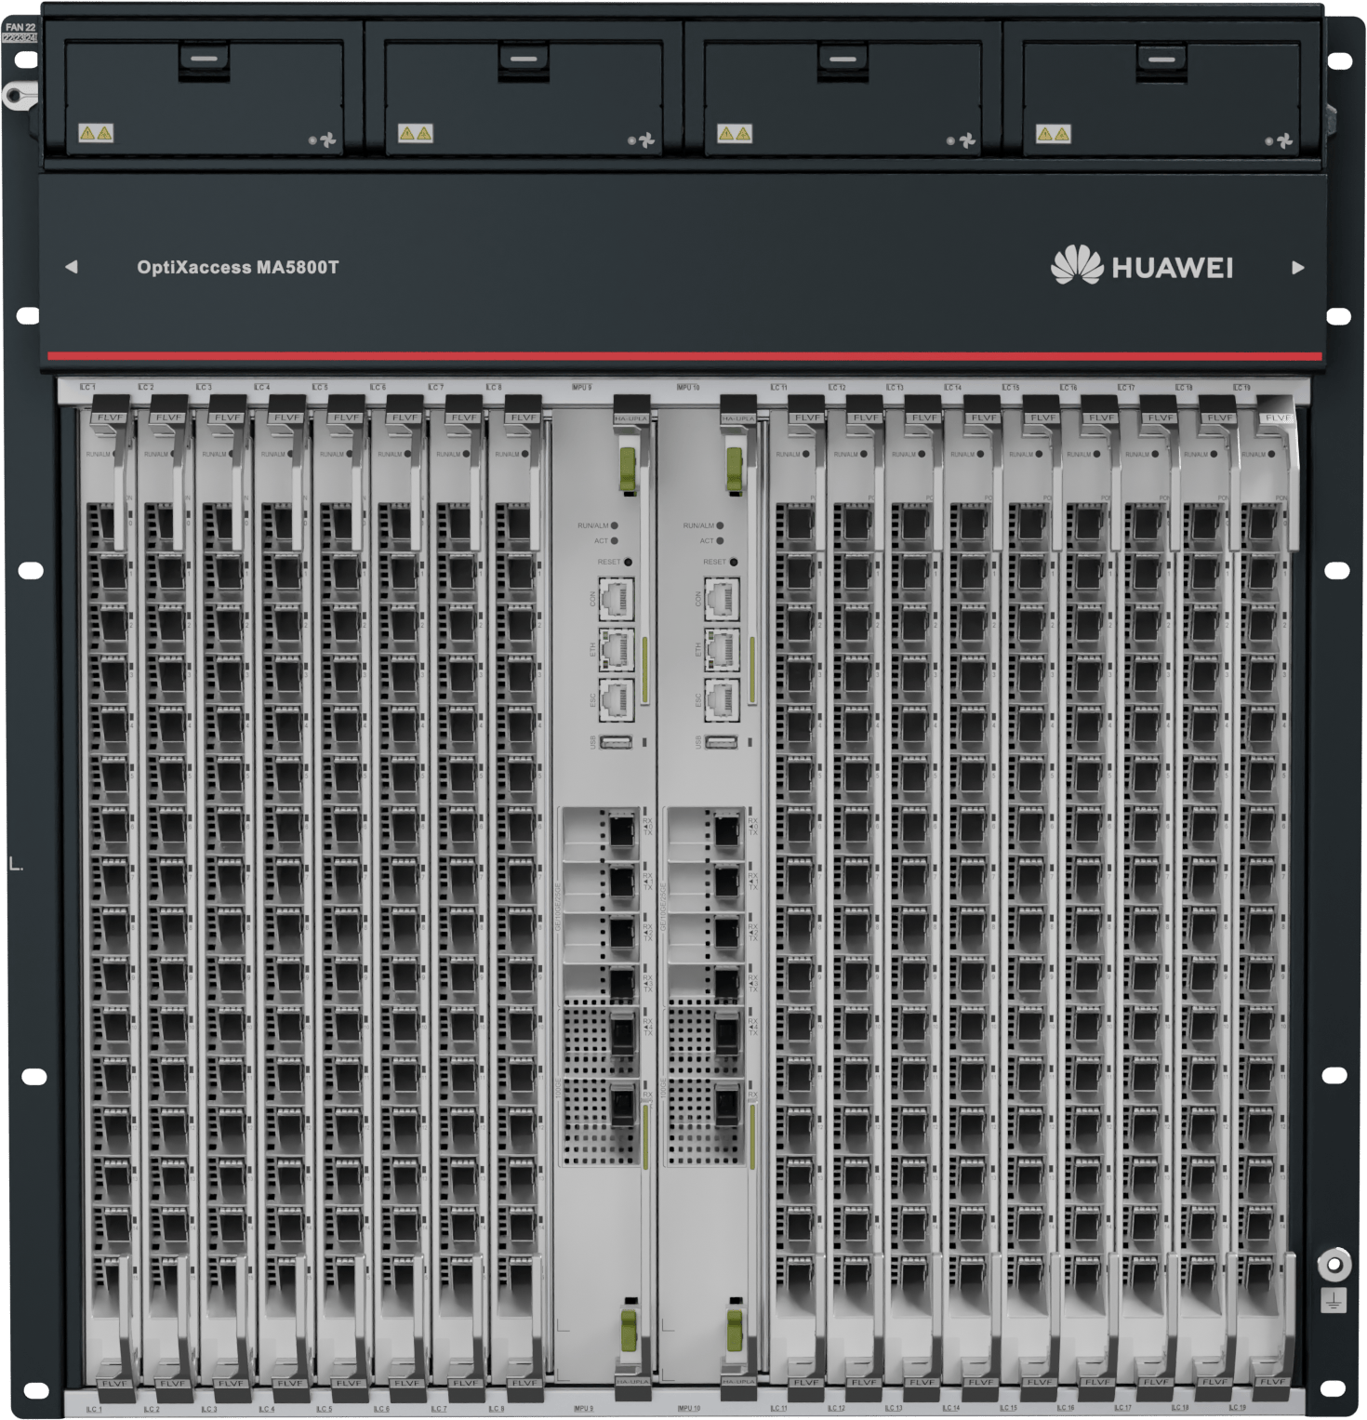Click the OptiXaccess MA5800T model label
1367x1420 pixels.
pyautogui.click(x=237, y=267)
